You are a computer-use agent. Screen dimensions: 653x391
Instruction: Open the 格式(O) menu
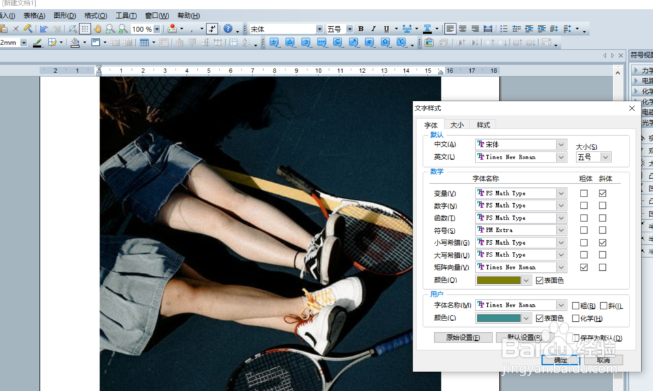[x=95, y=16]
